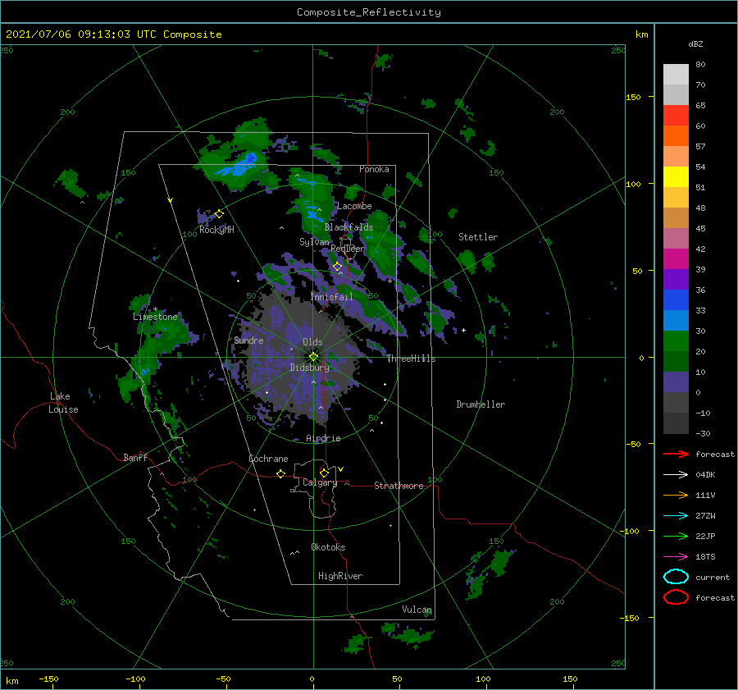This screenshot has width=738, height=690.
Task: Pick the red swatch between 65 and 60
Action: coord(676,116)
